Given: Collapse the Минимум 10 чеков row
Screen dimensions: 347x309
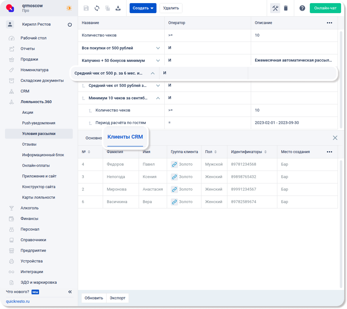Looking at the screenshot, I should [x=158, y=98].
